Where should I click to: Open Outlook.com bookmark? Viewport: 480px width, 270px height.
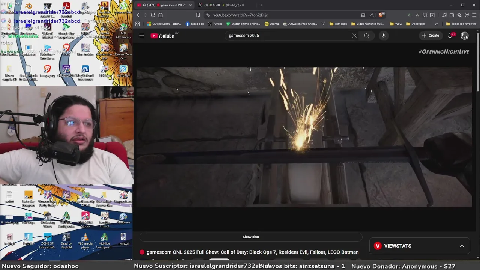(164, 24)
